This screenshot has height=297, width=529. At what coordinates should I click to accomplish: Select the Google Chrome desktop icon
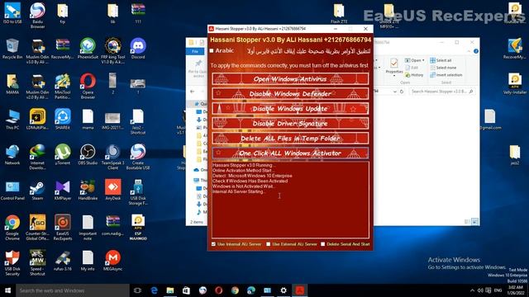12,228
